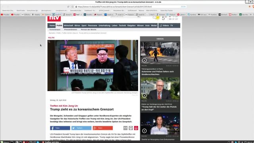The image size is (254, 143).
Task: Open a new tab with plus button
Action: (x=251, y=15)
